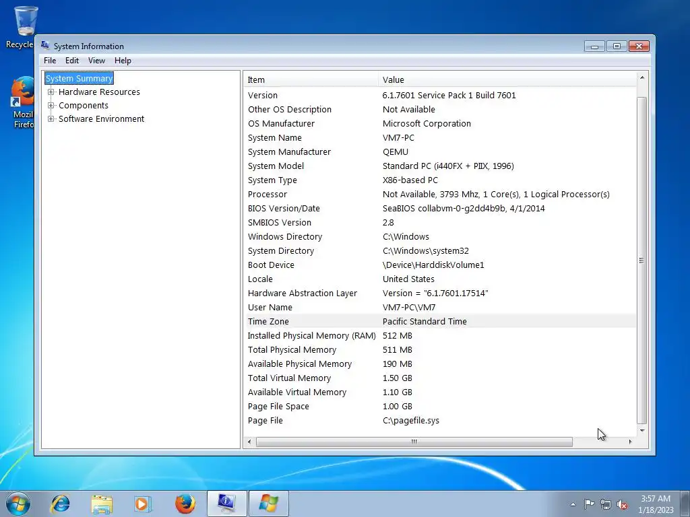Open the Help menu
The width and height of the screenshot is (690, 517).
[123, 61]
